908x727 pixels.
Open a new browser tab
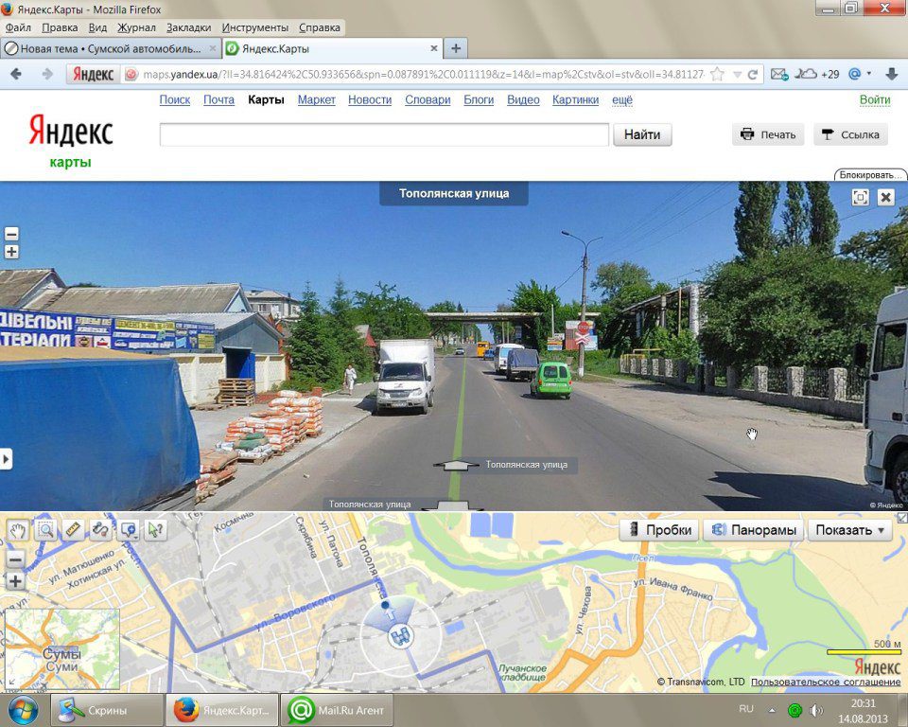(x=456, y=48)
